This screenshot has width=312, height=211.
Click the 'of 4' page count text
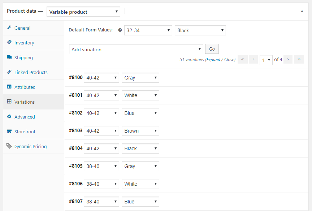(x=278, y=59)
